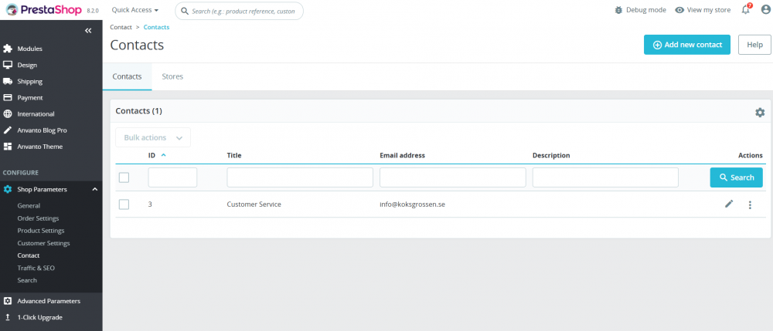Open more actions for Customer Service row
Screen dimensions: 773x331
tap(750, 204)
